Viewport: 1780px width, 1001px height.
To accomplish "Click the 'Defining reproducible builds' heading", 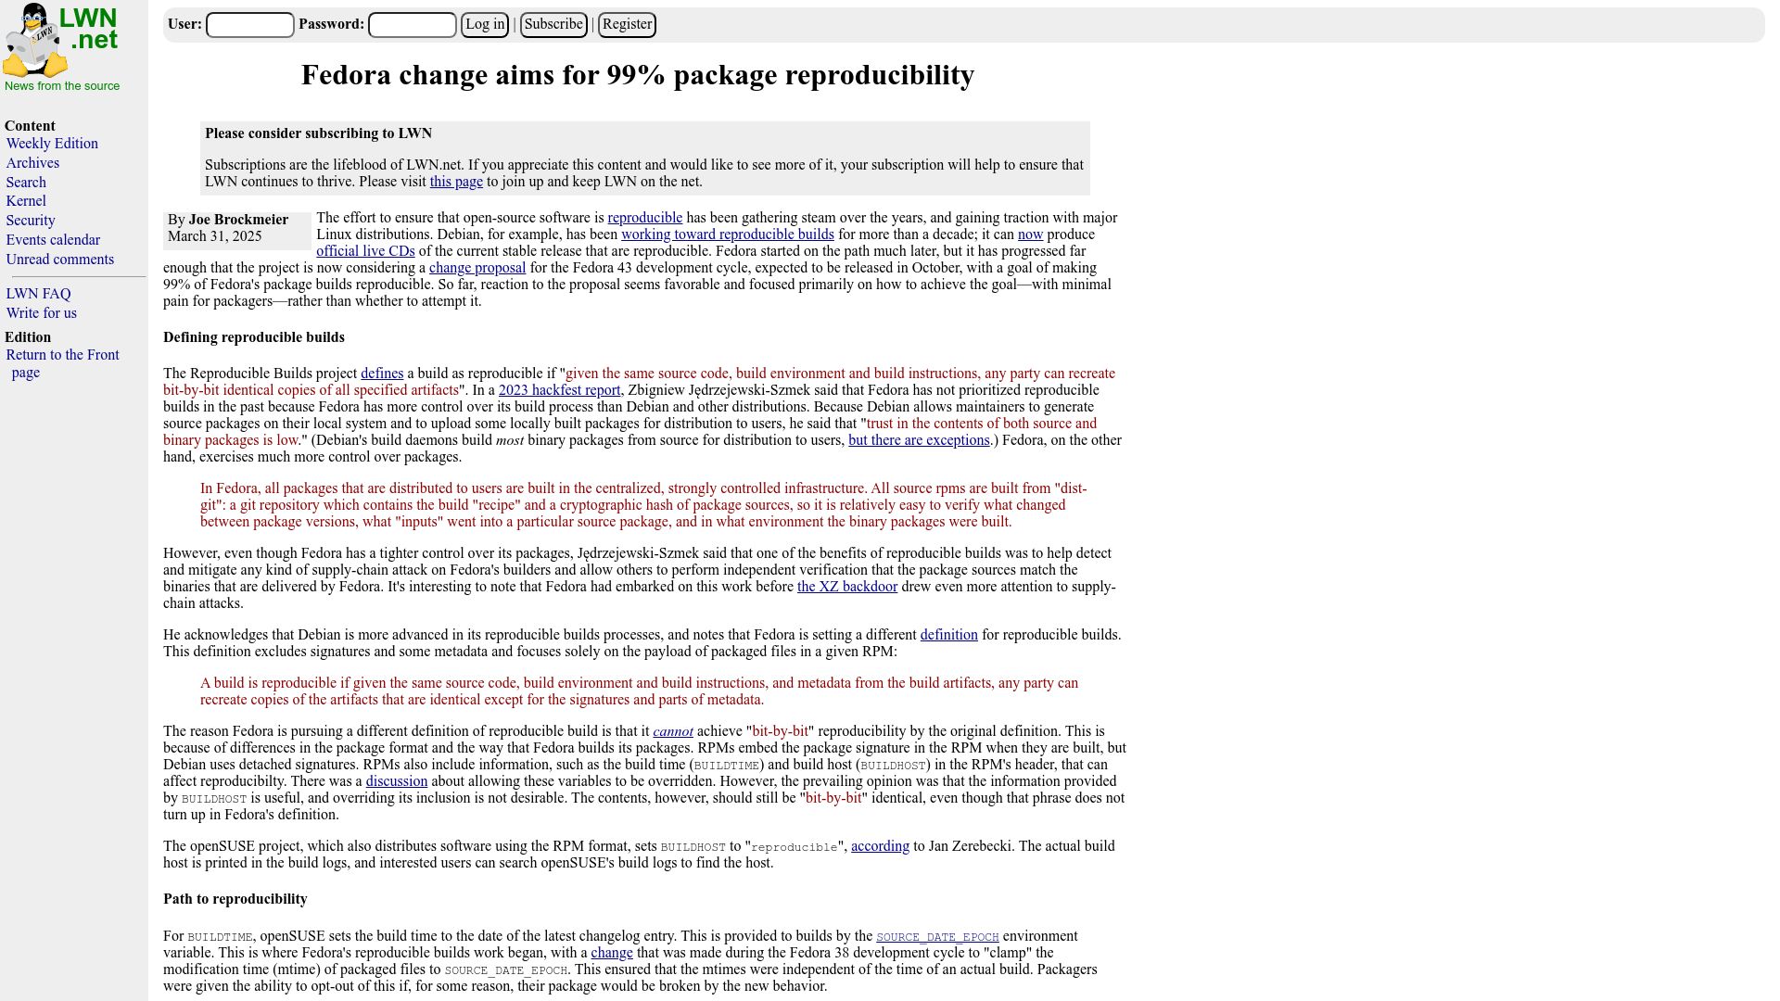I will click(x=254, y=337).
